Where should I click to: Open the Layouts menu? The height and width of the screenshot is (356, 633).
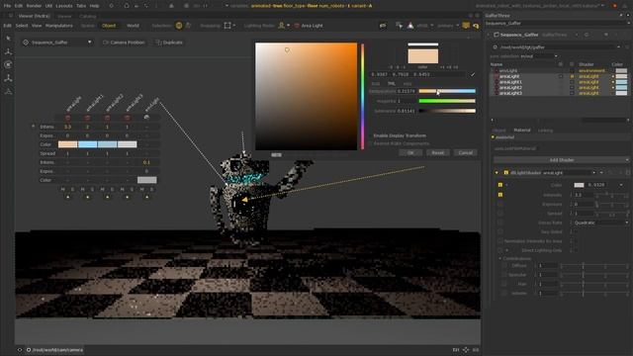click(x=64, y=6)
